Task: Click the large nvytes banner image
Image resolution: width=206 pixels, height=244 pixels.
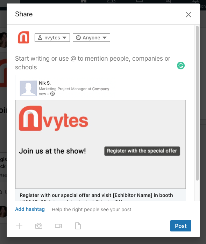Action: pos(100,144)
